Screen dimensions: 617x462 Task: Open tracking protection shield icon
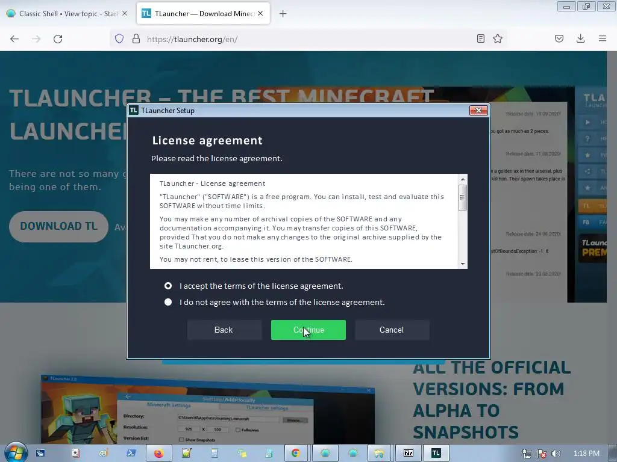119,38
